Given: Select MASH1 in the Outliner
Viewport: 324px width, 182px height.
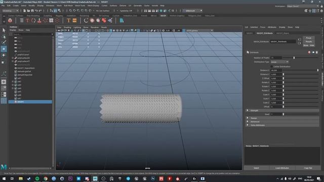Looking at the screenshot, I should coord(30,102).
